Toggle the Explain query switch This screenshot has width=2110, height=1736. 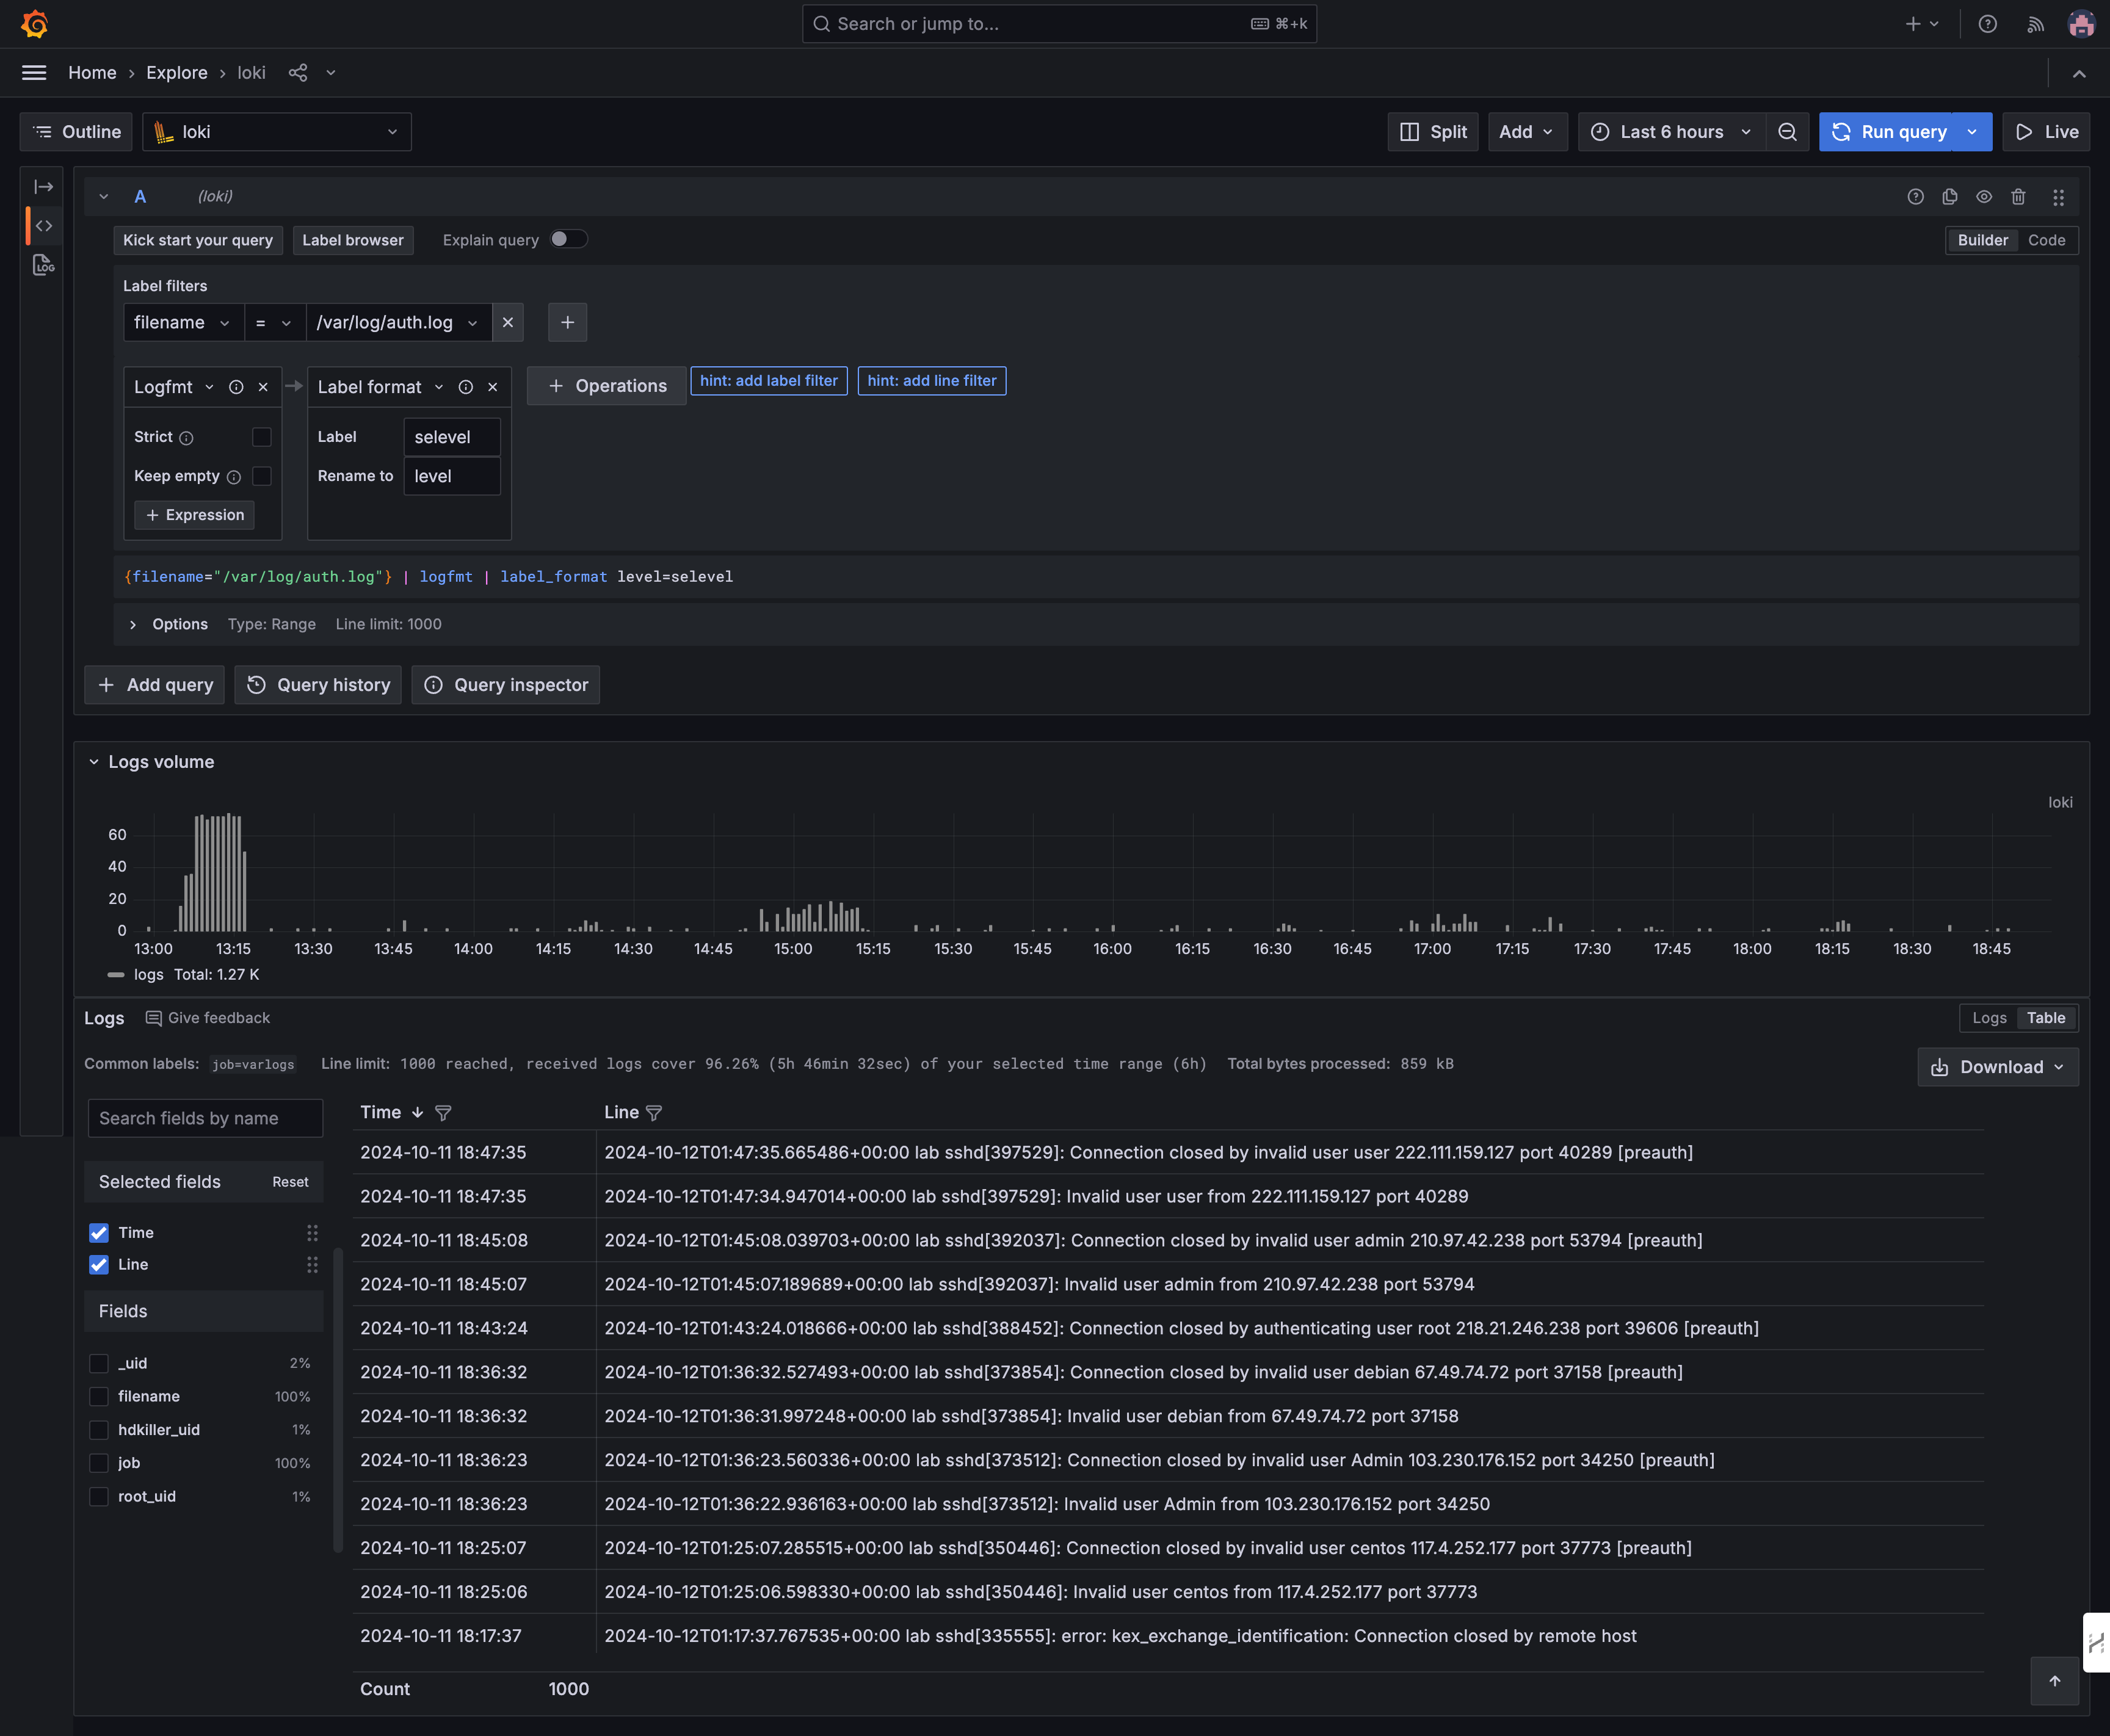568,239
